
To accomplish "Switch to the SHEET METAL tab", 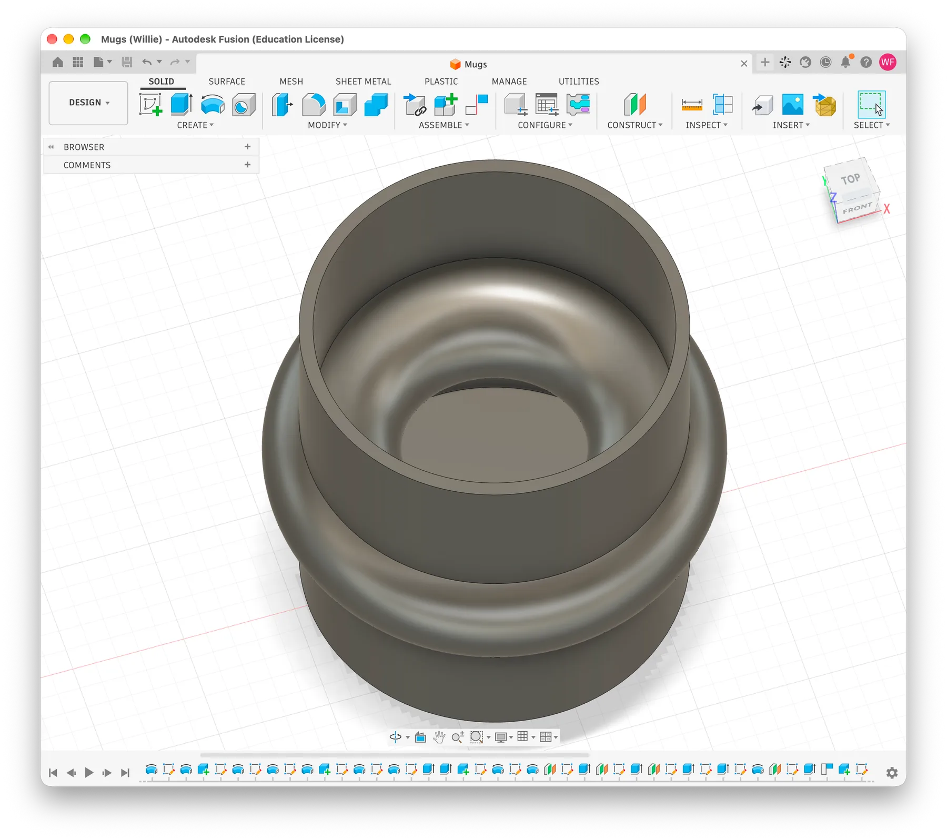I will coord(364,82).
